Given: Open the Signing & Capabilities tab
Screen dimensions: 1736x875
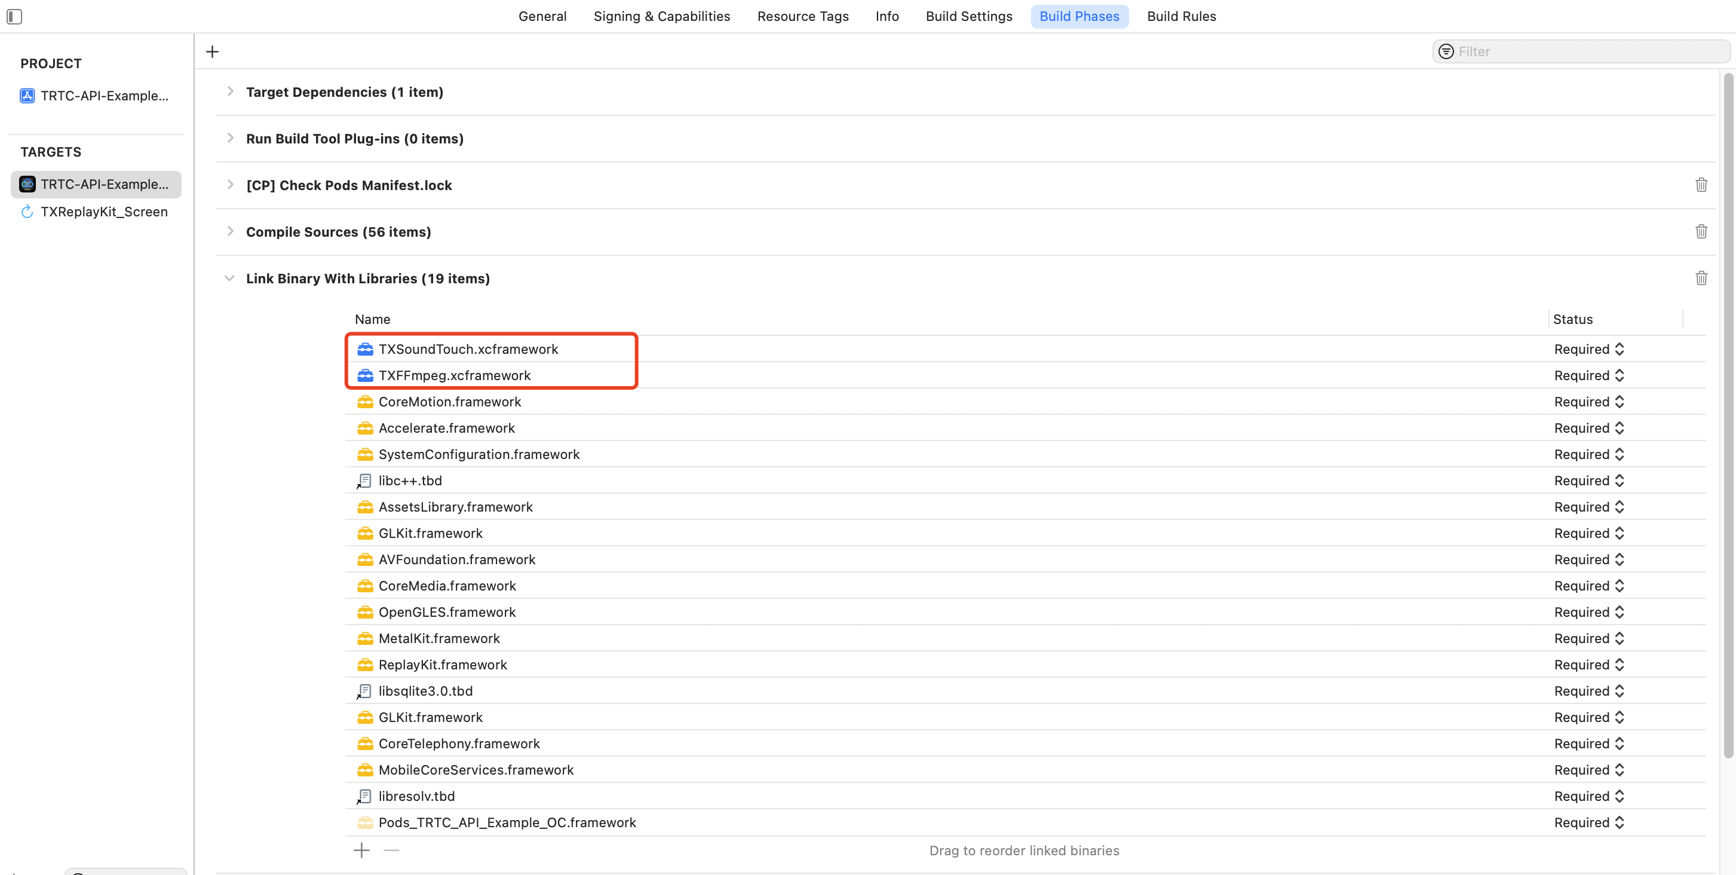Looking at the screenshot, I should (661, 16).
